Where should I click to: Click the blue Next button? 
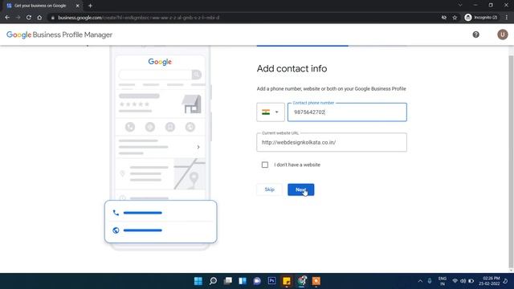(x=300, y=189)
